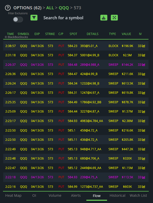
Task: Toggle the Filter Exclusions switch
Action: click(18, 19)
